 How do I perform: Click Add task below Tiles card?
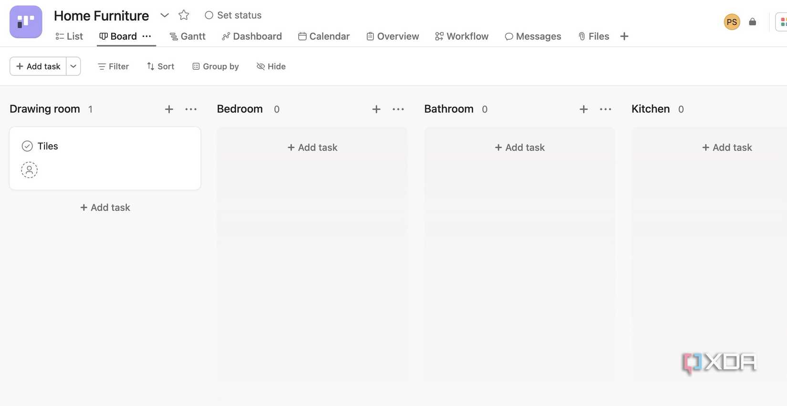105,208
